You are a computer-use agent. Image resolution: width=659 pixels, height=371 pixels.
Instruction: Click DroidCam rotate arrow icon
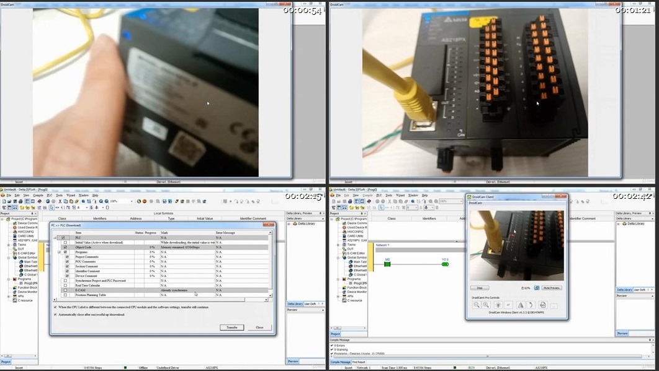(x=531, y=305)
